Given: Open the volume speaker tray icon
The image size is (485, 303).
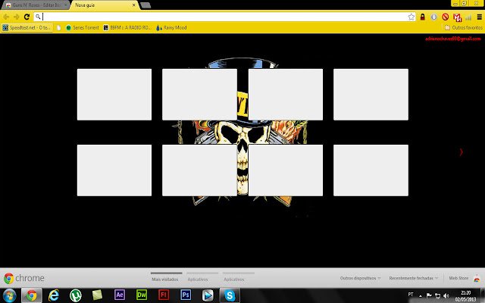Looking at the screenshot, I should click(446, 296).
